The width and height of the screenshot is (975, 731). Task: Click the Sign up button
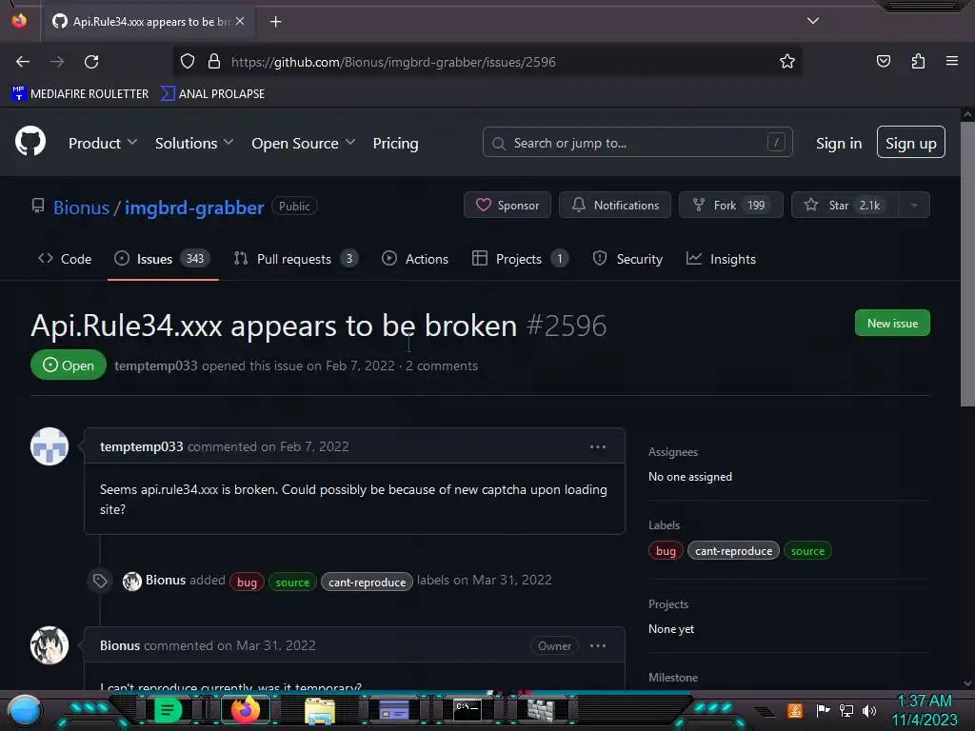[x=911, y=143]
